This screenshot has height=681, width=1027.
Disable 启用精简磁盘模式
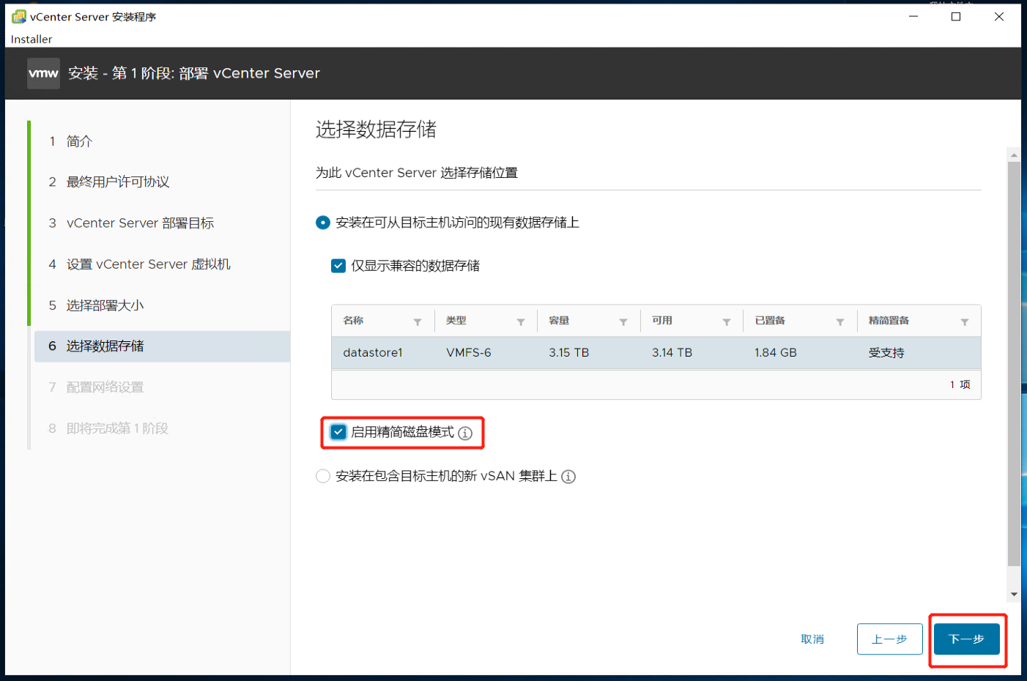(x=338, y=432)
